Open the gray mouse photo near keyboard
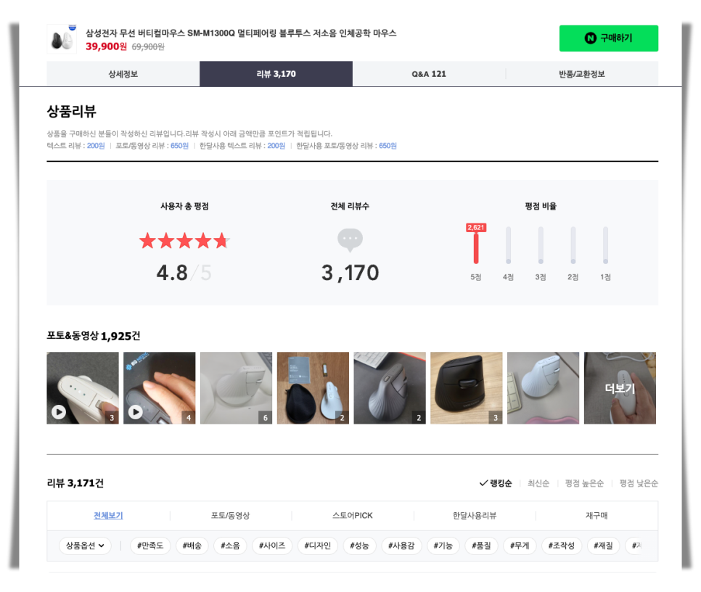This screenshot has height=592, width=701. pyautogui.click(x=390, y=388)
